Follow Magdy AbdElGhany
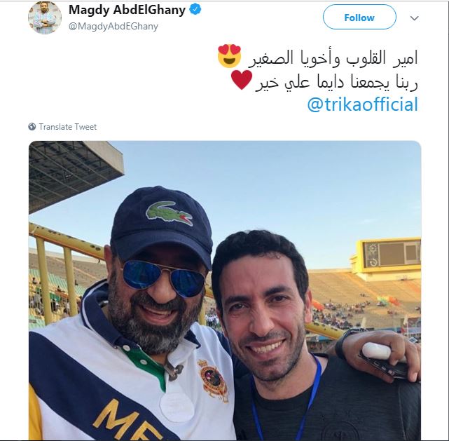This screenshot has width=449, height=441. click(359, 18)
